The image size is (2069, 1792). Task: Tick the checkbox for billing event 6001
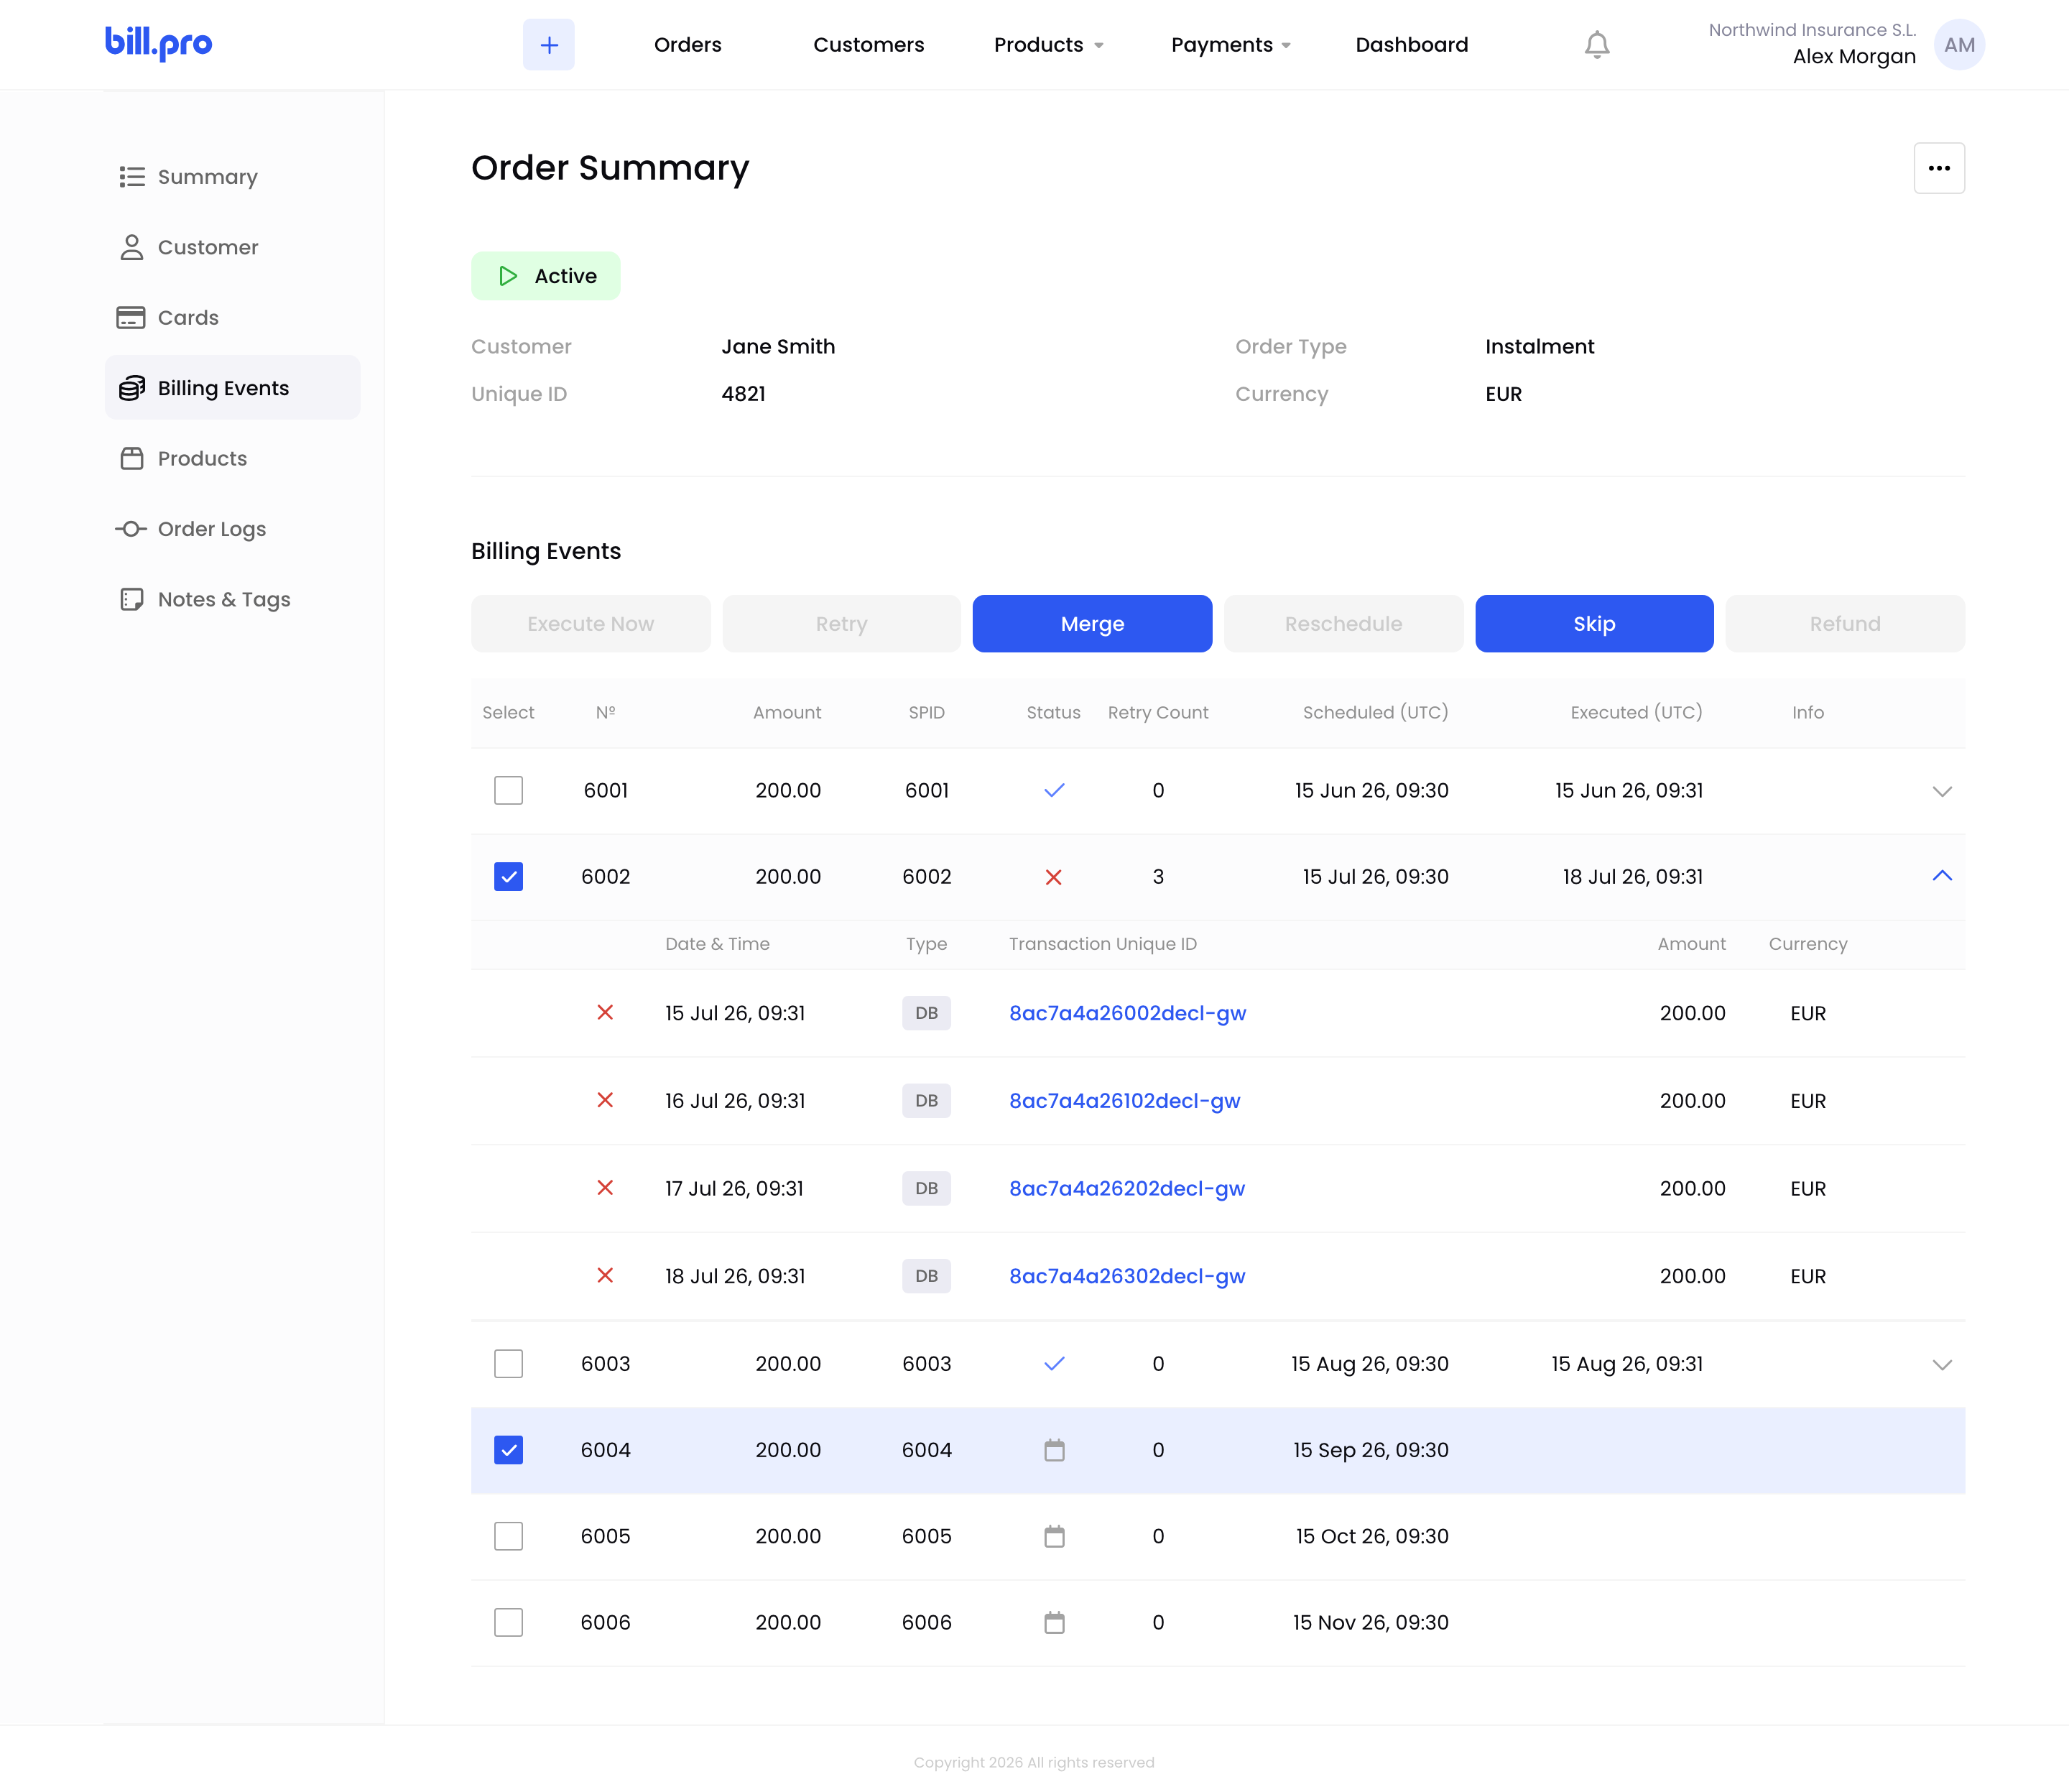[x=508, y=790]
